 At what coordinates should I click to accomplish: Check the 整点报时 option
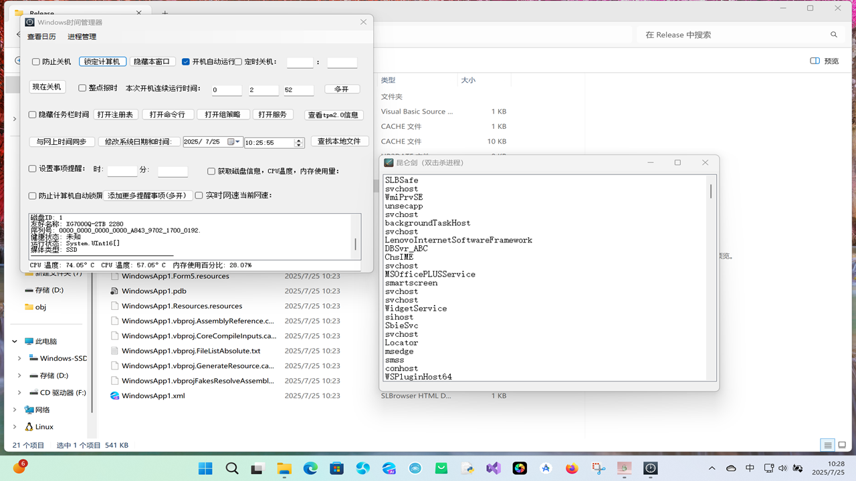pos(83,86)
